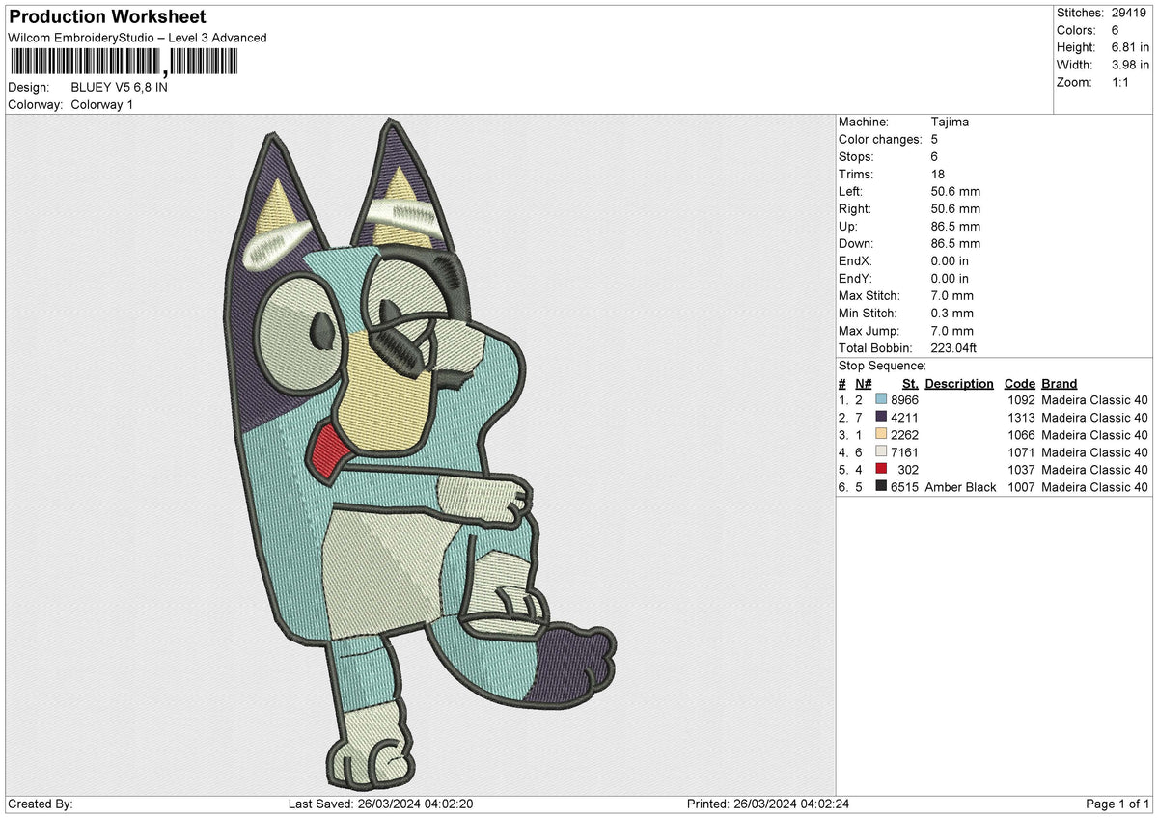1158x818 pixels.
Task: Click the Colors value '6' in header
Action: point(1116,30)
